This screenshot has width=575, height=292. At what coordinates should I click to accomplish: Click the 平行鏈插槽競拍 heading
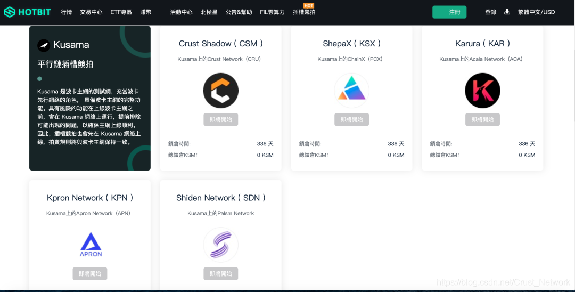click(x=65, y=64)
